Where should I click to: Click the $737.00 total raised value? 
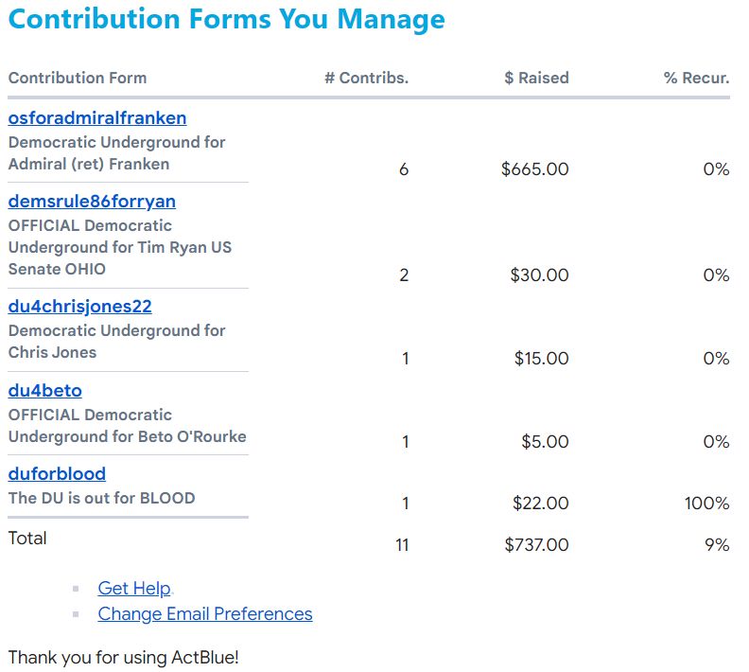[x=535, y=545]
